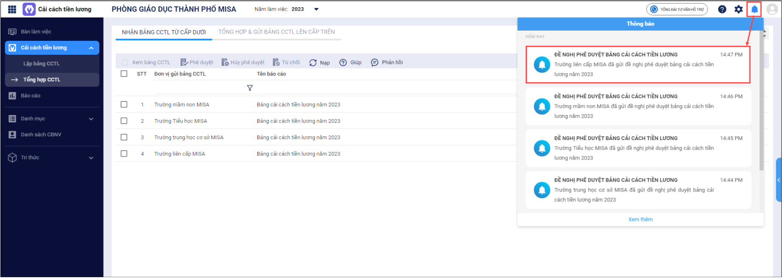
Task: Check the box for Trường Tiểu học MISA
Action: pos(124,121)
